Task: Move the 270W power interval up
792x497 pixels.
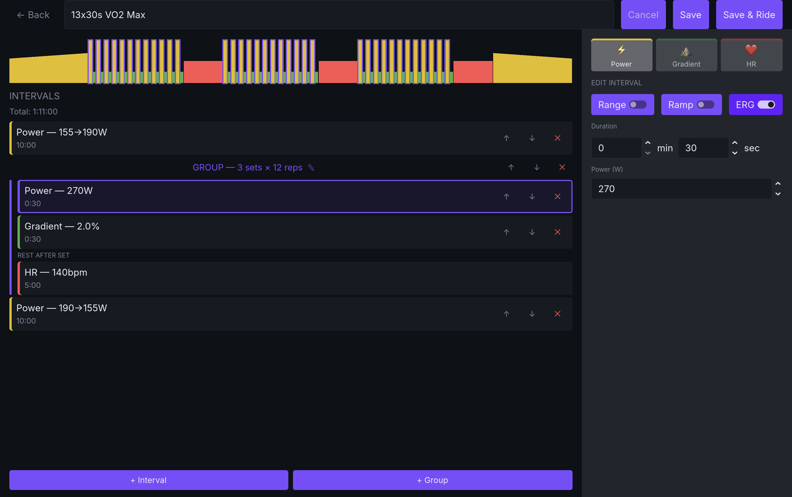Action: coord(506,197)
